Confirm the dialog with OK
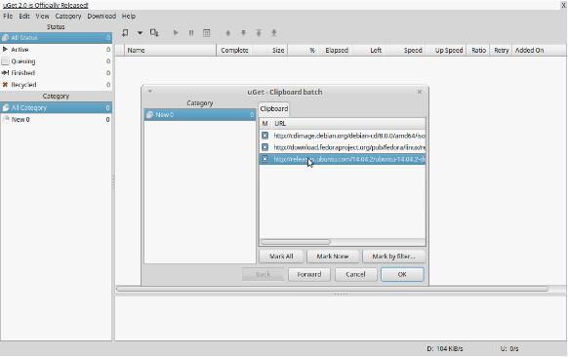Screen dimensions: 568x357 [402, 274]
